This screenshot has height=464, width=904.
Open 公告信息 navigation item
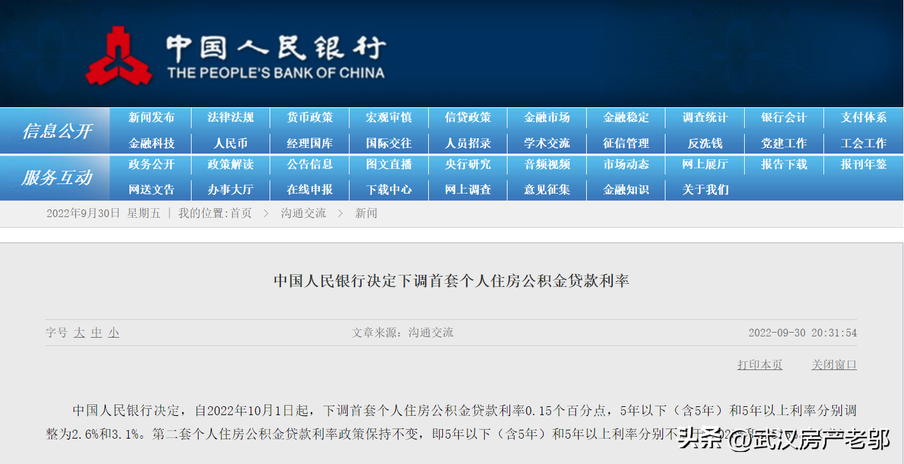tap(310, 164)
